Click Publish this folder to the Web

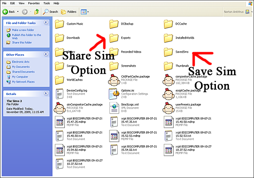click(27, 36)
